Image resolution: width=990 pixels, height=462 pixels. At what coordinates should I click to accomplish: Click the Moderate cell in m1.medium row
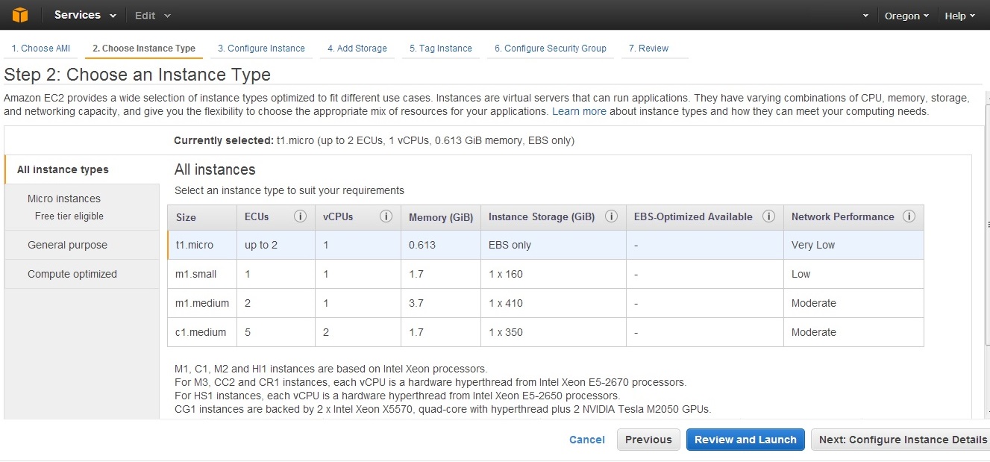click(853, 303)
